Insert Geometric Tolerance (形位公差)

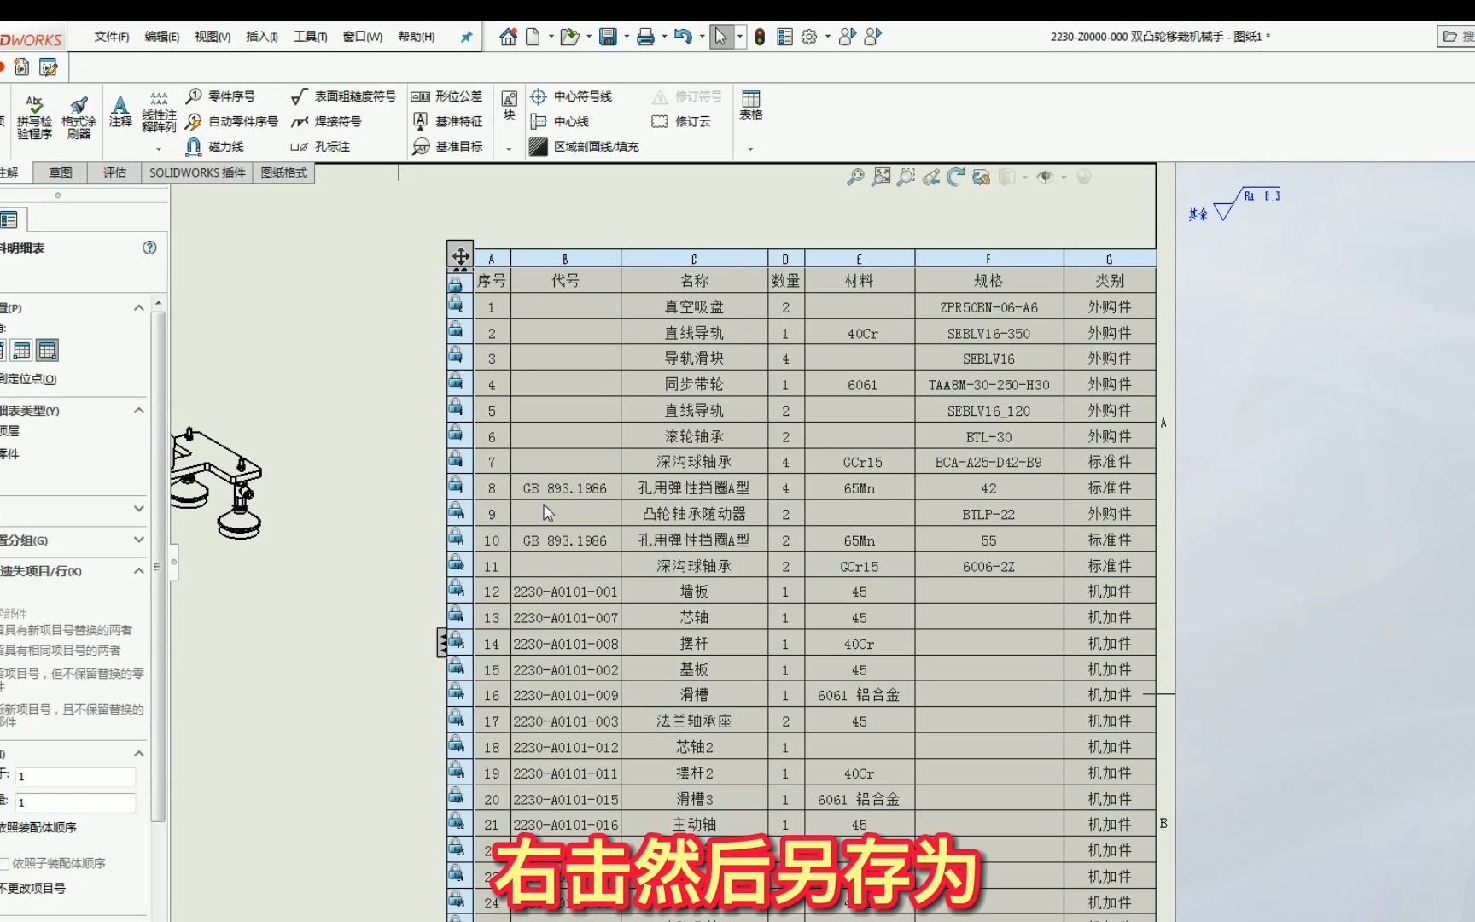(x=446, y=96)
